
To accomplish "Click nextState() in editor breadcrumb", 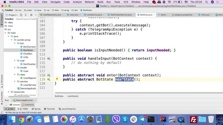I will [73, 96].
